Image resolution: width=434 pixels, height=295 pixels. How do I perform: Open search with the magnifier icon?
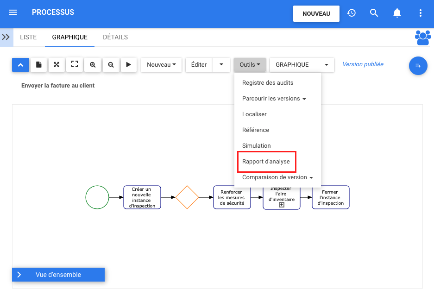click(x=374, y=13)
